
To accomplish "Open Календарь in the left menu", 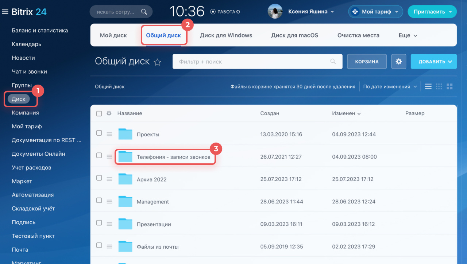I will 26,44.
